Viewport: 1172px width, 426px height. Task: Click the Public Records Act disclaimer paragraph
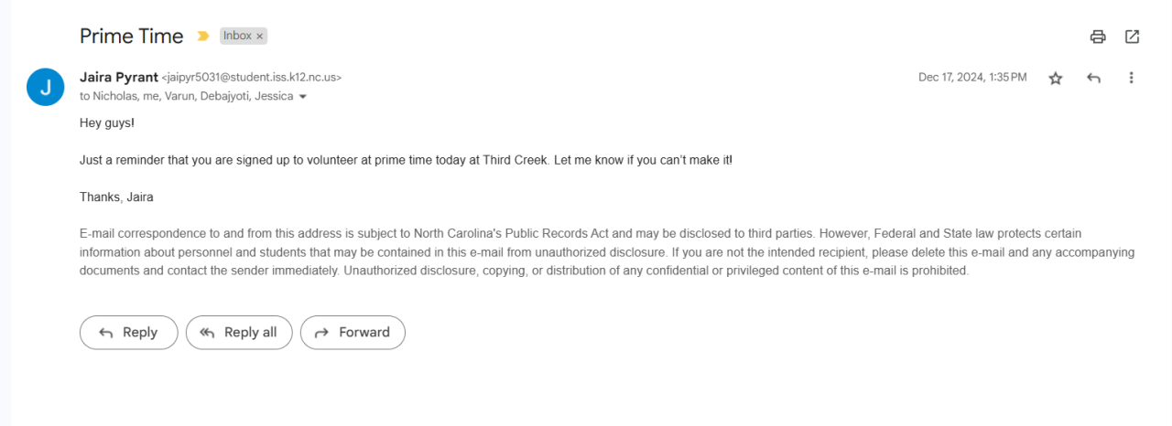604,252
